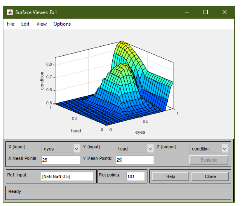Click the Close button in panel
Image resolution: width=241 pixels, height=206 pixels.
[x=210, y=176]
